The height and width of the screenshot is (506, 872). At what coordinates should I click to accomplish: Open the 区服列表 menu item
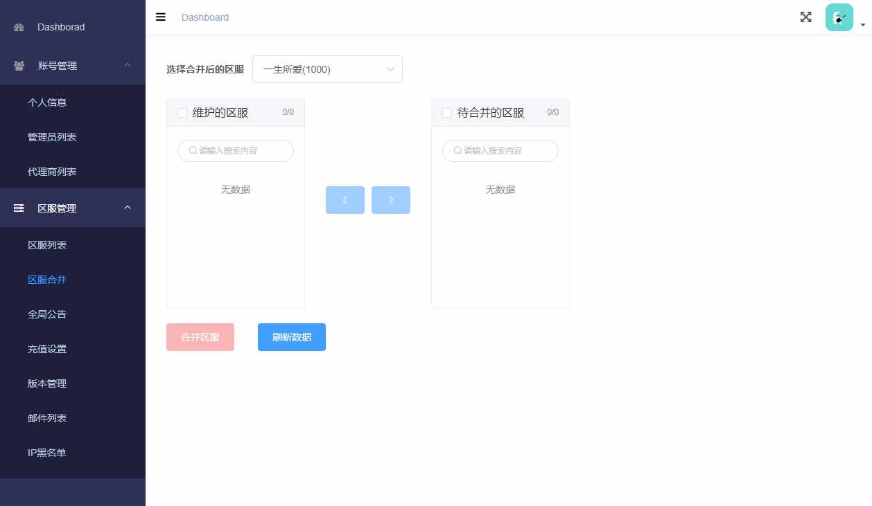pos(47,244)
